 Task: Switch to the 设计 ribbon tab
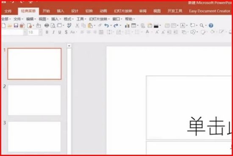click(x=75, y=11)
